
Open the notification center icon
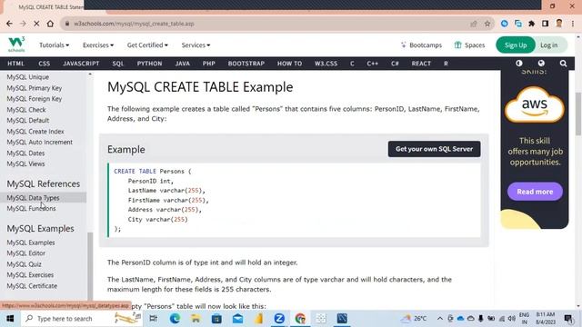568,319
